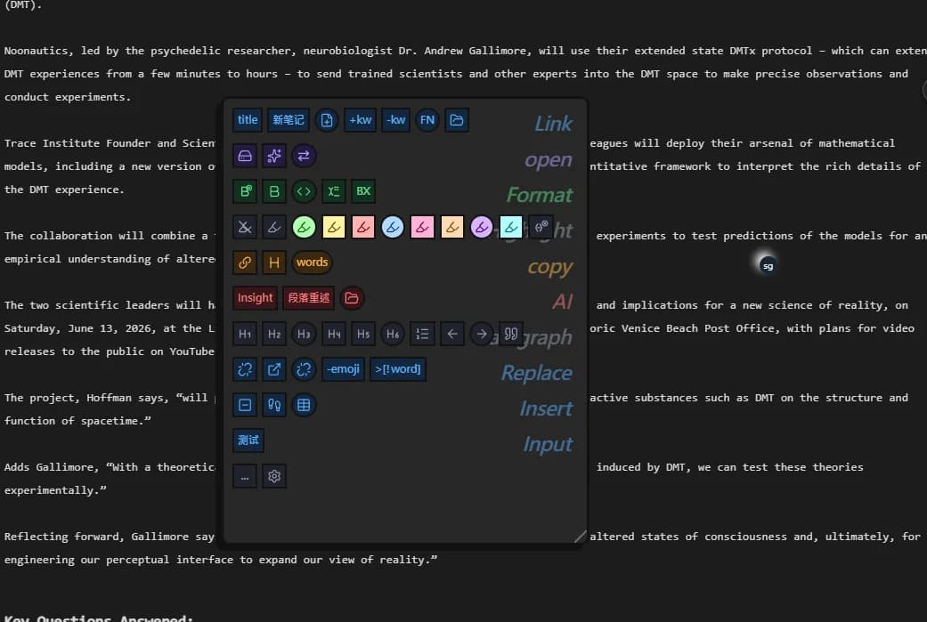927x622 pixels.
Task: Click the -emoji button
Action: click(x=343, y=369)
